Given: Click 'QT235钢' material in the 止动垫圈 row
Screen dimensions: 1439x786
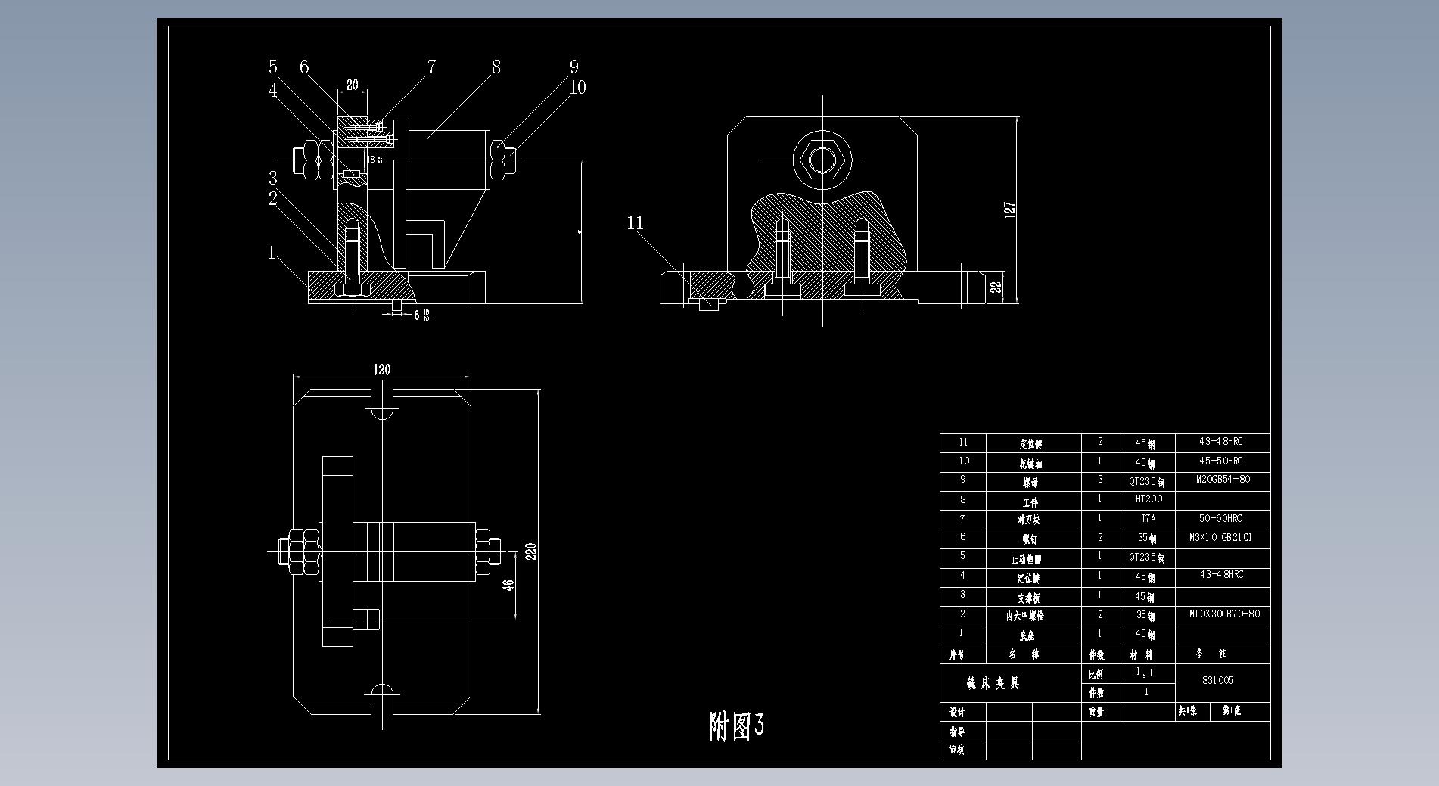Looking at the screenshot, I should 1146,558.
